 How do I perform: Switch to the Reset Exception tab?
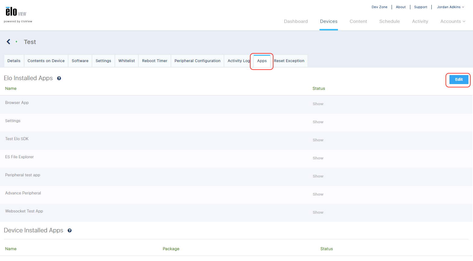[289, 61]
